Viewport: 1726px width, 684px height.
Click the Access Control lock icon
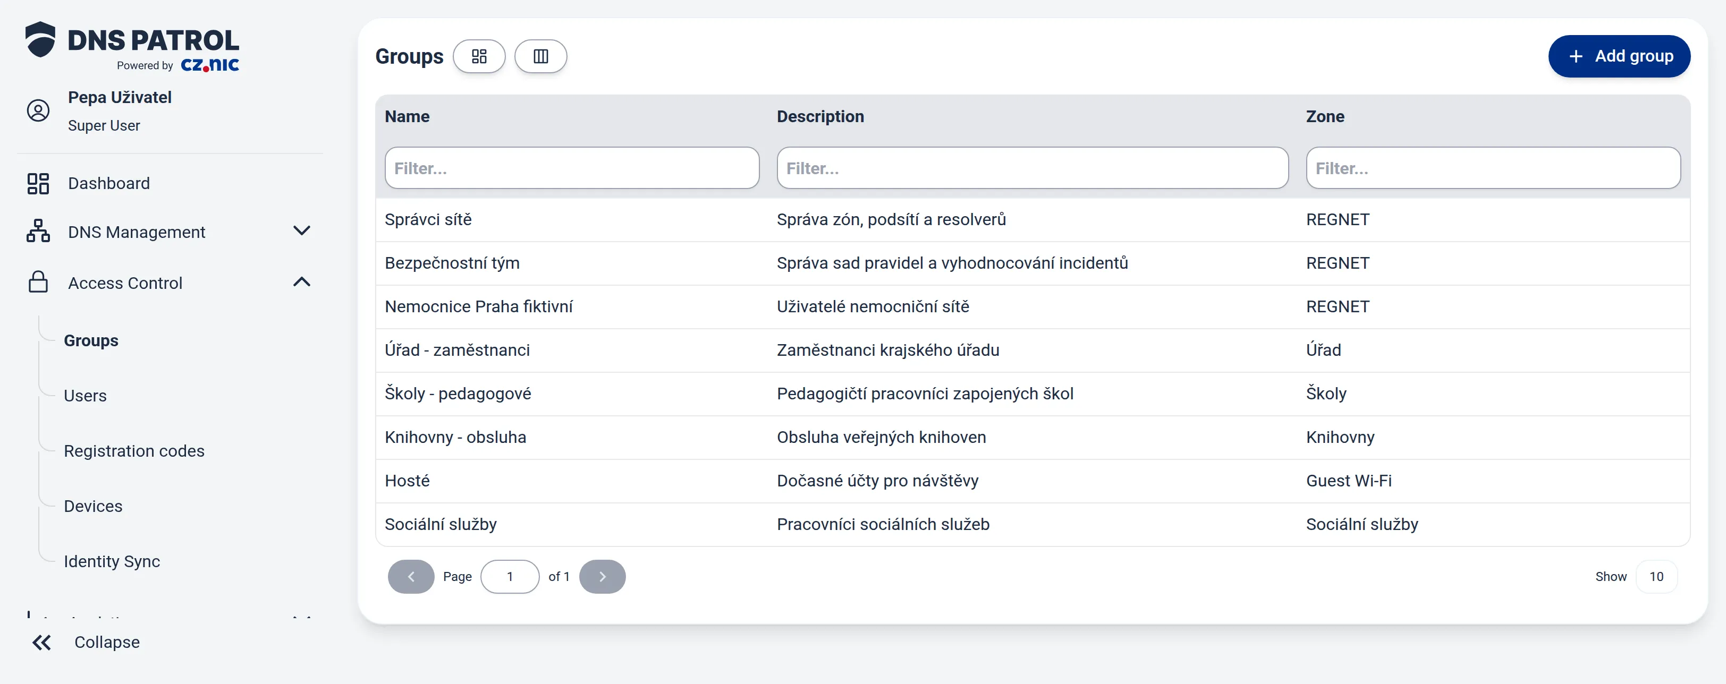tap(38, 282)
